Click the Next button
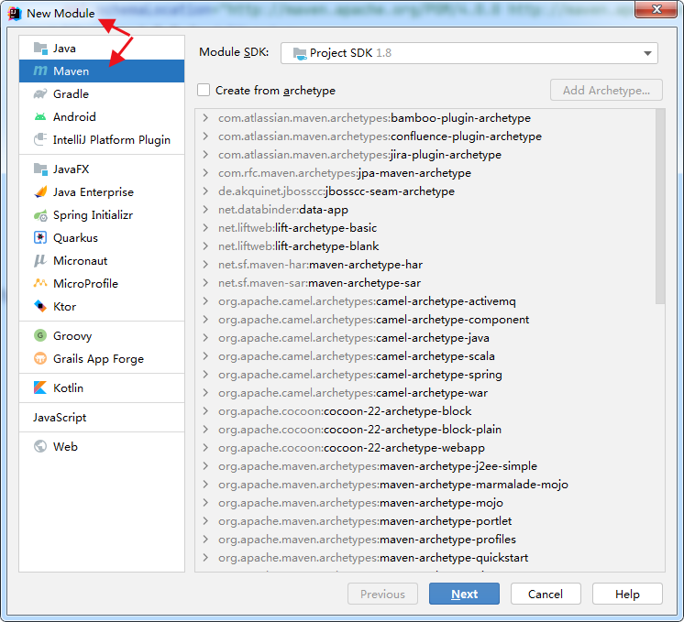 (x=464, y=594)
